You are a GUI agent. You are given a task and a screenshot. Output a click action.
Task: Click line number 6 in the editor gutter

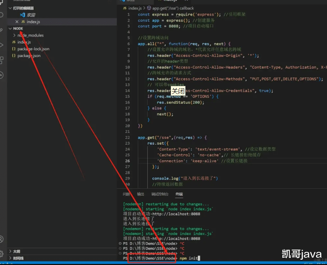[129, 44]
